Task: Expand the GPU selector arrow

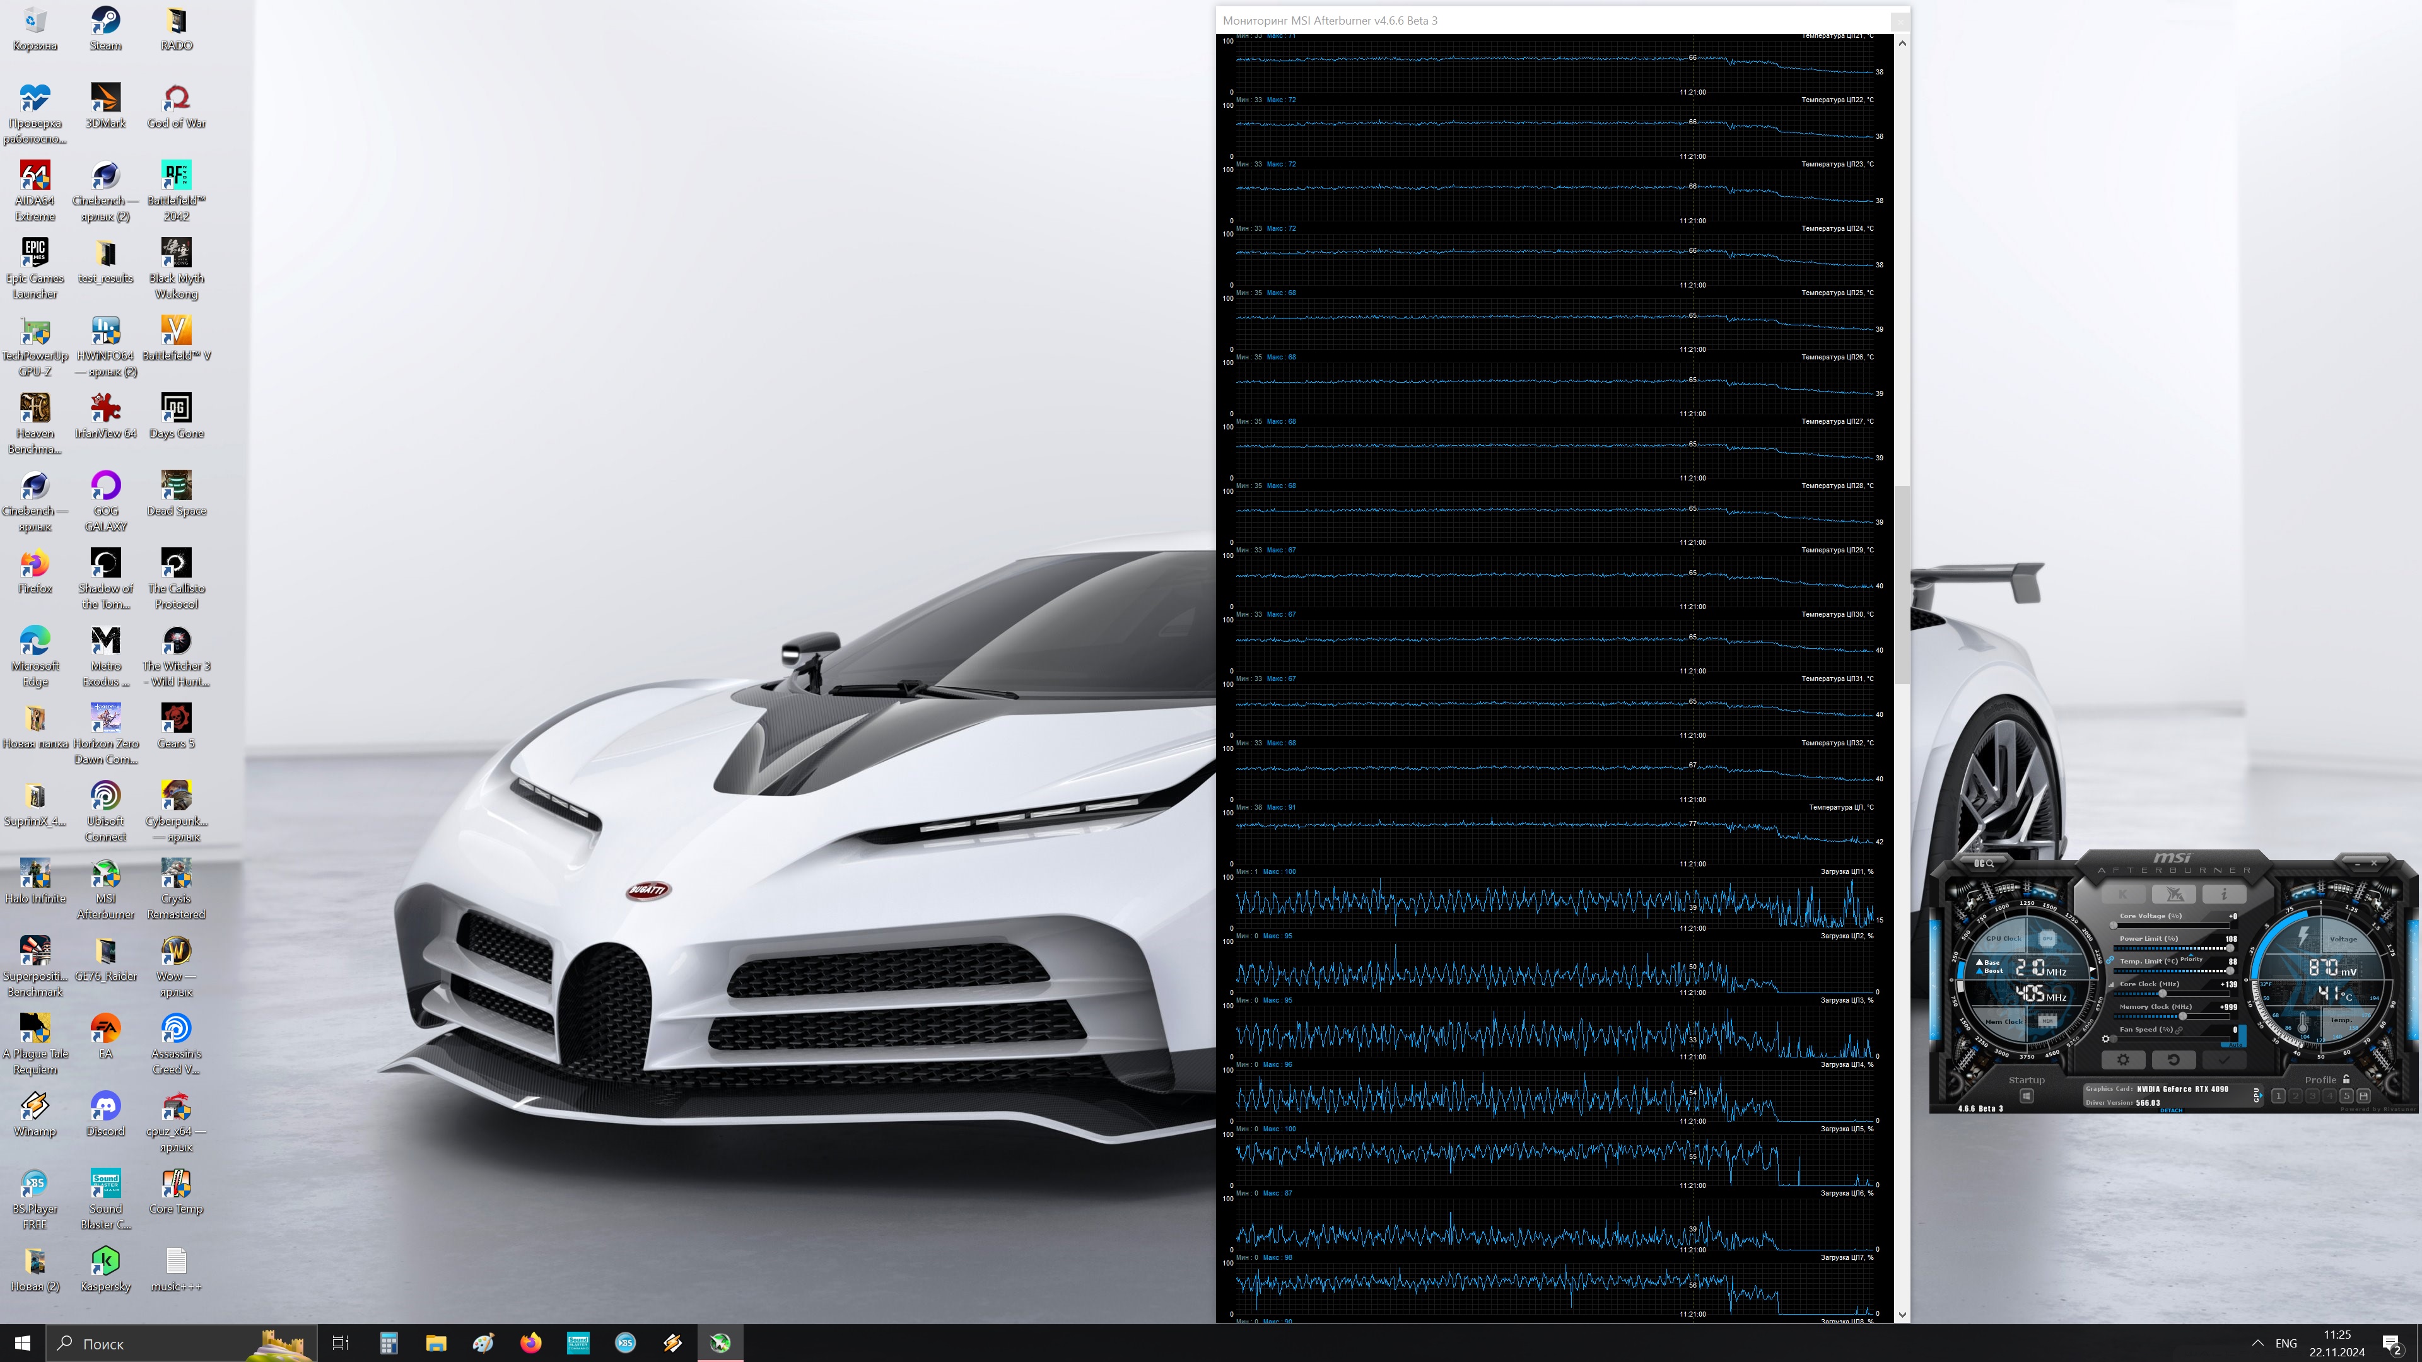Action: point(2261,1096)
